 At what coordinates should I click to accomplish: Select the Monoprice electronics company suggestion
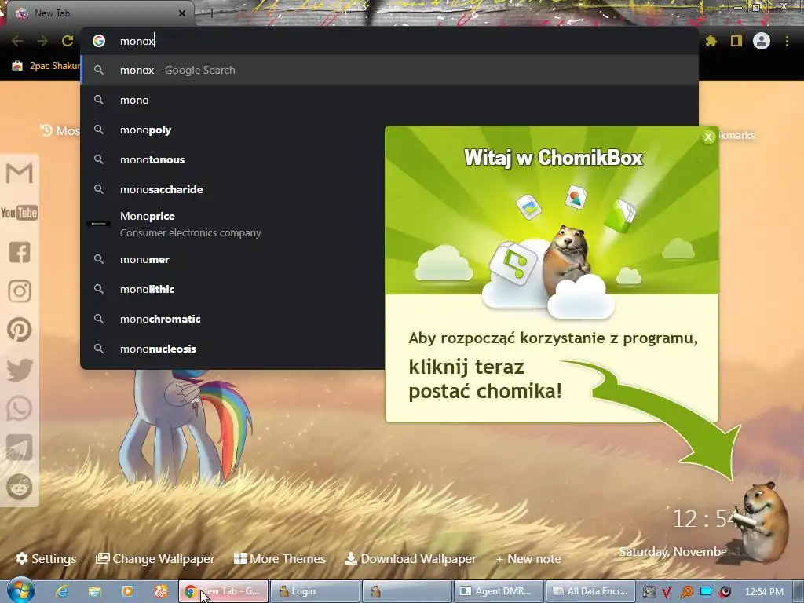(x=232, y=224)
